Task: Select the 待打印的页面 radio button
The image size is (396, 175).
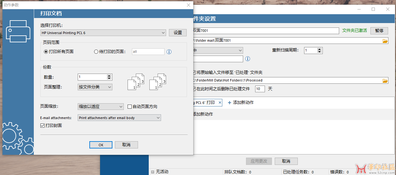Action: click(96, 52)
